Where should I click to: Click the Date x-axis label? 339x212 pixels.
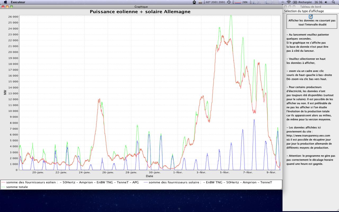(149, 176)
